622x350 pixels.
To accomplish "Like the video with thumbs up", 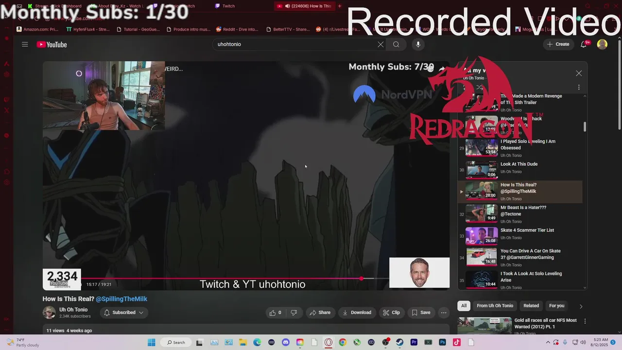I will coord(276,313).
